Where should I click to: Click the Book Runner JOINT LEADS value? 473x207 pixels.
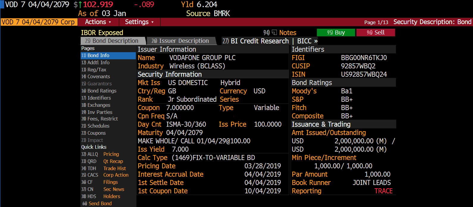pyautogui.click(x=371, y=183)
